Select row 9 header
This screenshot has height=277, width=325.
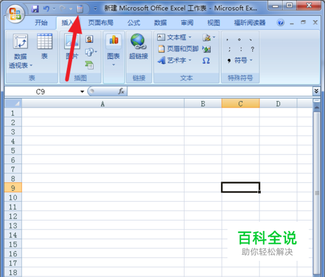13,187
